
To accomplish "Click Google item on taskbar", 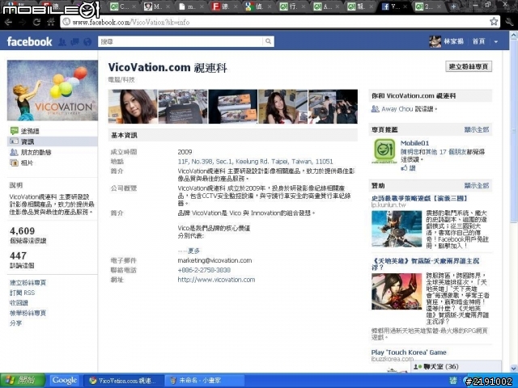I will pos(65,381).
